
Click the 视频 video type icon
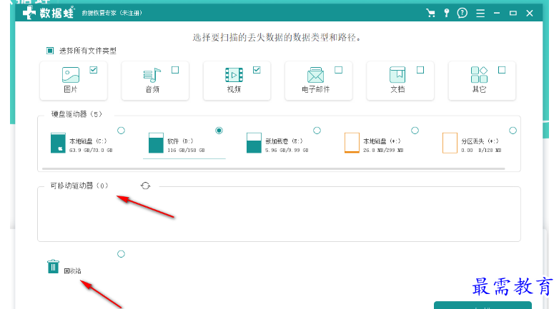[234, 75]
